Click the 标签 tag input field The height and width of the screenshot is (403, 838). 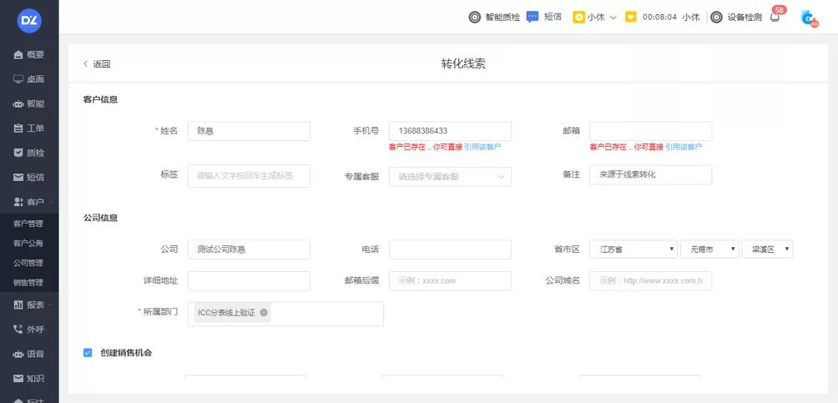[x=249, y=176]
